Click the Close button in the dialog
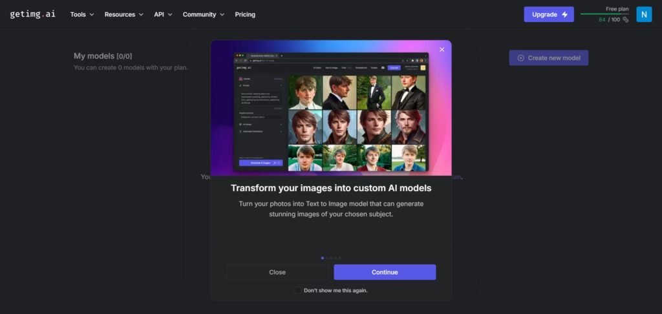This screenshot has width=662, height=314. coord(277,272)
